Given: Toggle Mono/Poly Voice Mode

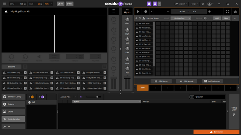Looking at the screenshot, I should click(54, 57).
